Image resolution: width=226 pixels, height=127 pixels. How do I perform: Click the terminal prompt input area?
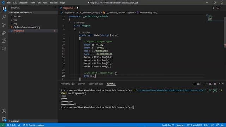[x=133, y=107]
